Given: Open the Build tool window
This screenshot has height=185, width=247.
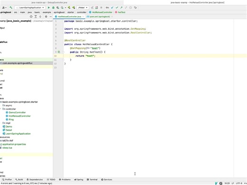Looking at the screenshot, I should pos(19,179).
